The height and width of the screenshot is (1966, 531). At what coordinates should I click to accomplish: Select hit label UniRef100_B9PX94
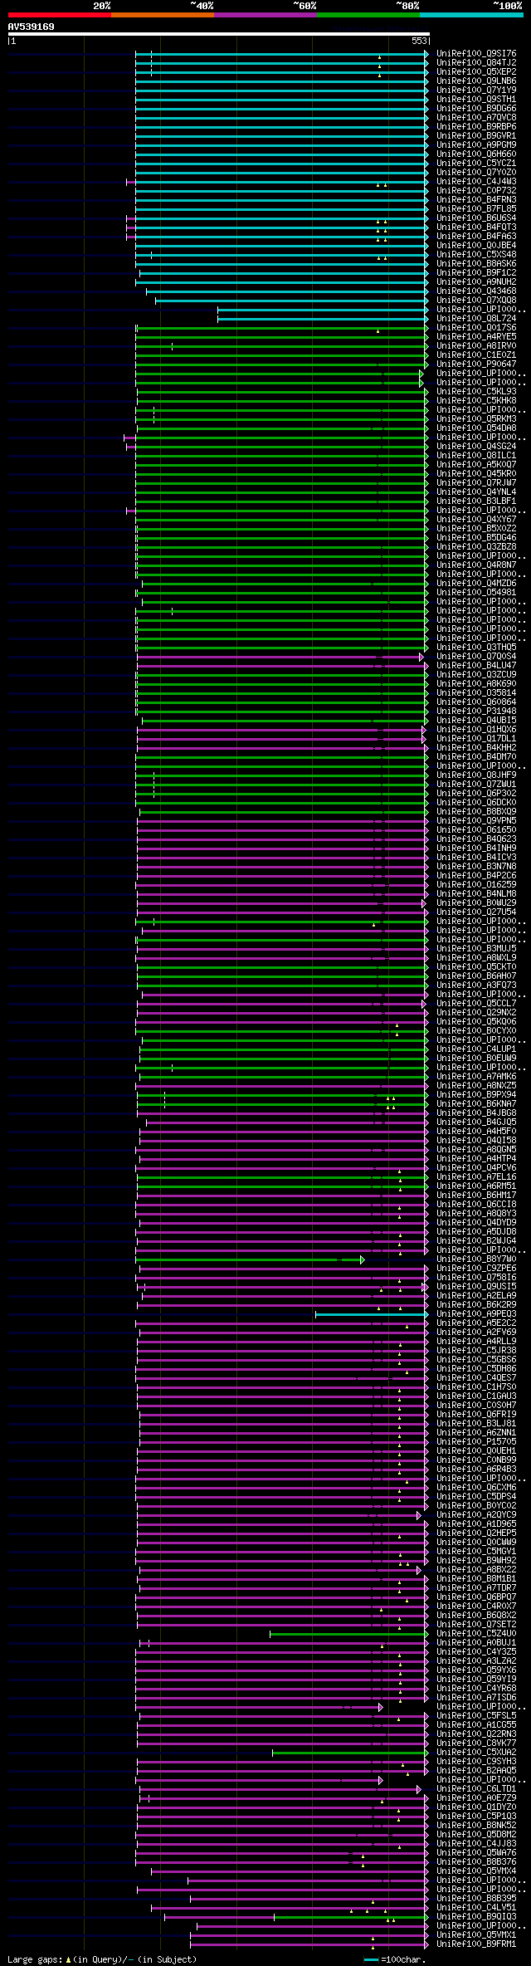pyautogui.click(x=476, y=1094)
